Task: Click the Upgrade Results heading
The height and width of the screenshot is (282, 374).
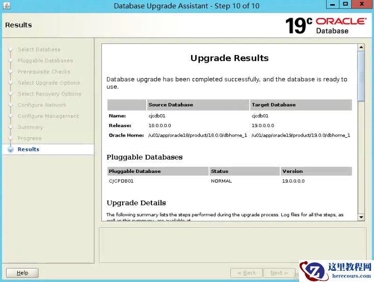Action: click(x=229, y=58)
